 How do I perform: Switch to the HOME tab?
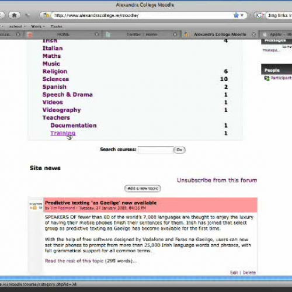pyautogui.click(x=63, y=34)
